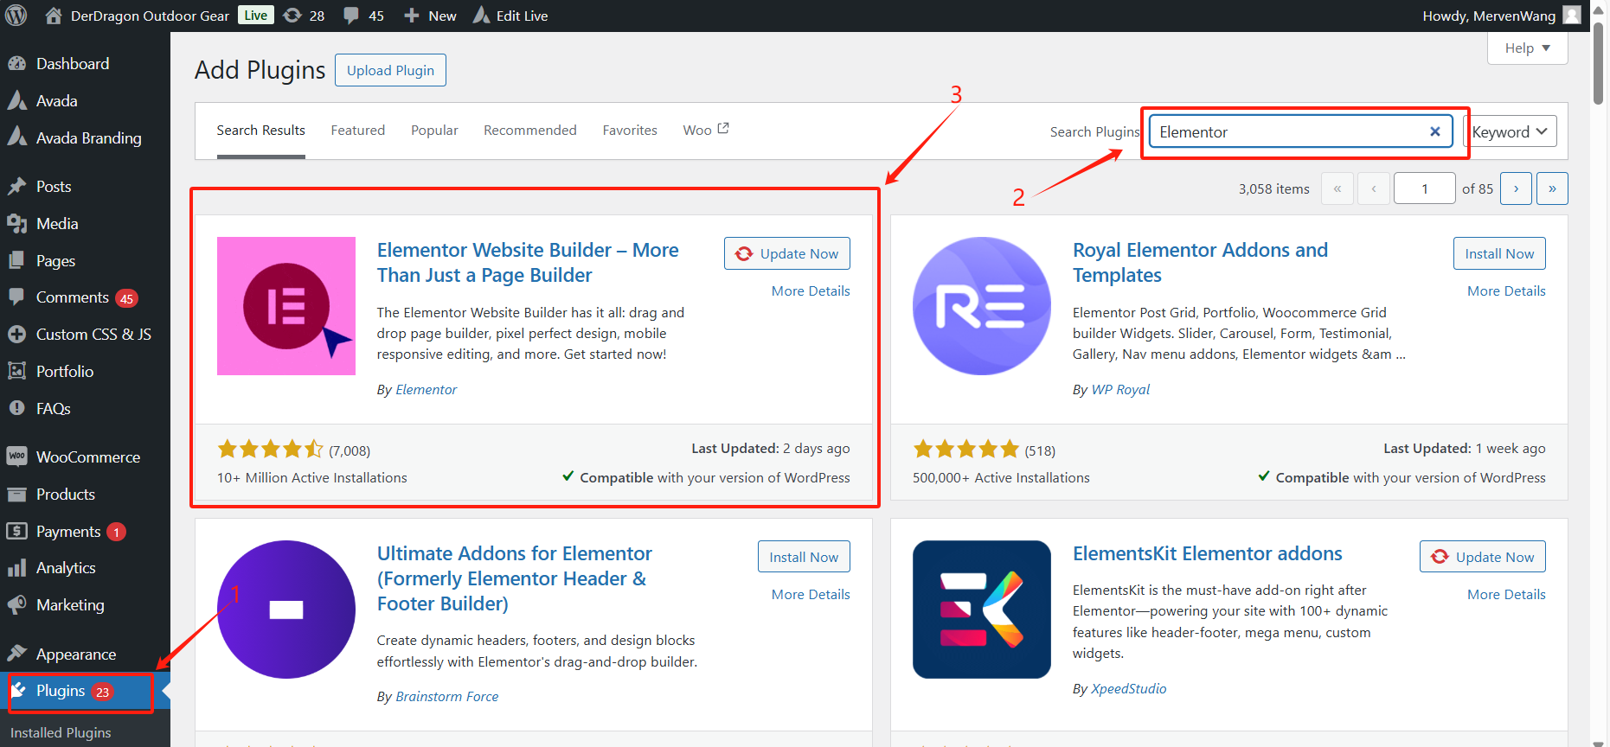The width and height of the screenshot is (1610, 747).
Task: Switch to the Popular tab
Action: (x=434, y=131)
